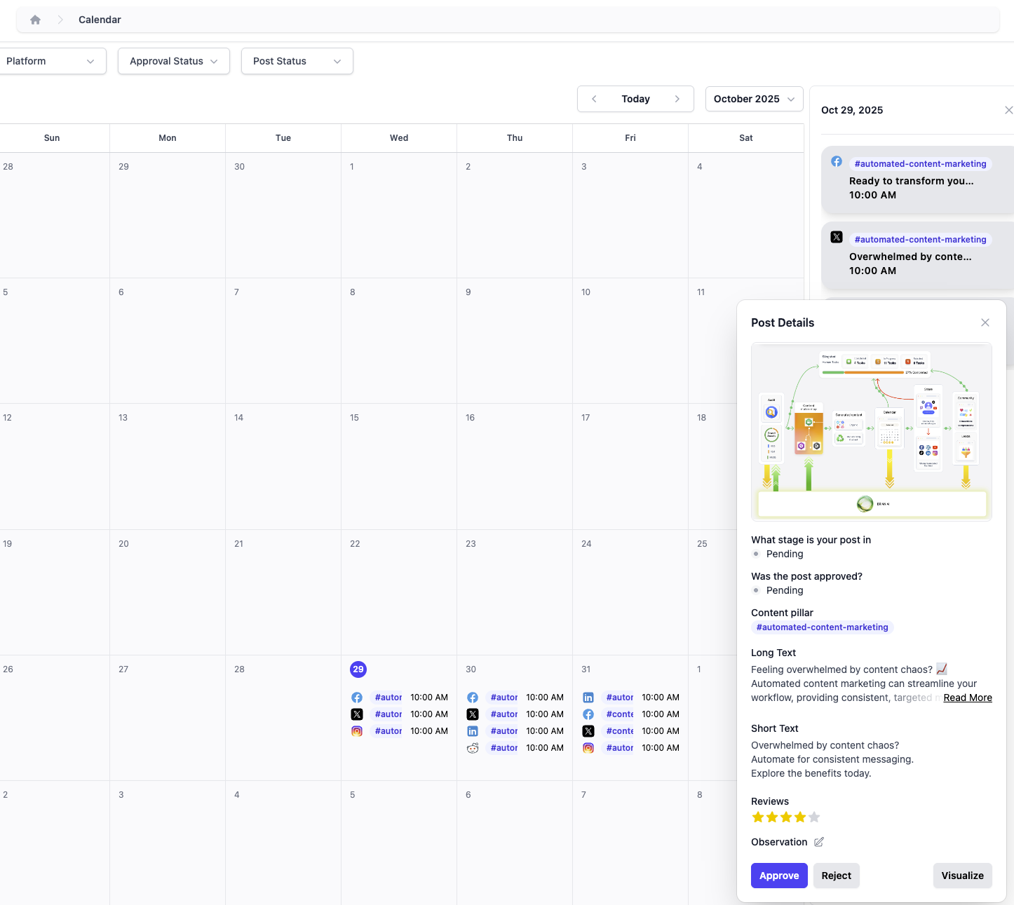Image resolution: width=1014 pixels, height=905 pixels.
Task: Open the Post Status filter dropdown
Action: [297, 61]
